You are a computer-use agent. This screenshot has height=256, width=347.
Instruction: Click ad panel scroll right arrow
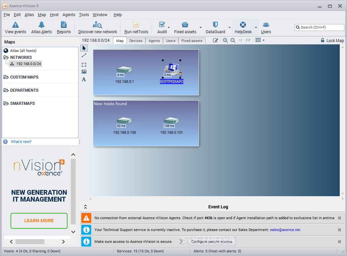[63, 242]
